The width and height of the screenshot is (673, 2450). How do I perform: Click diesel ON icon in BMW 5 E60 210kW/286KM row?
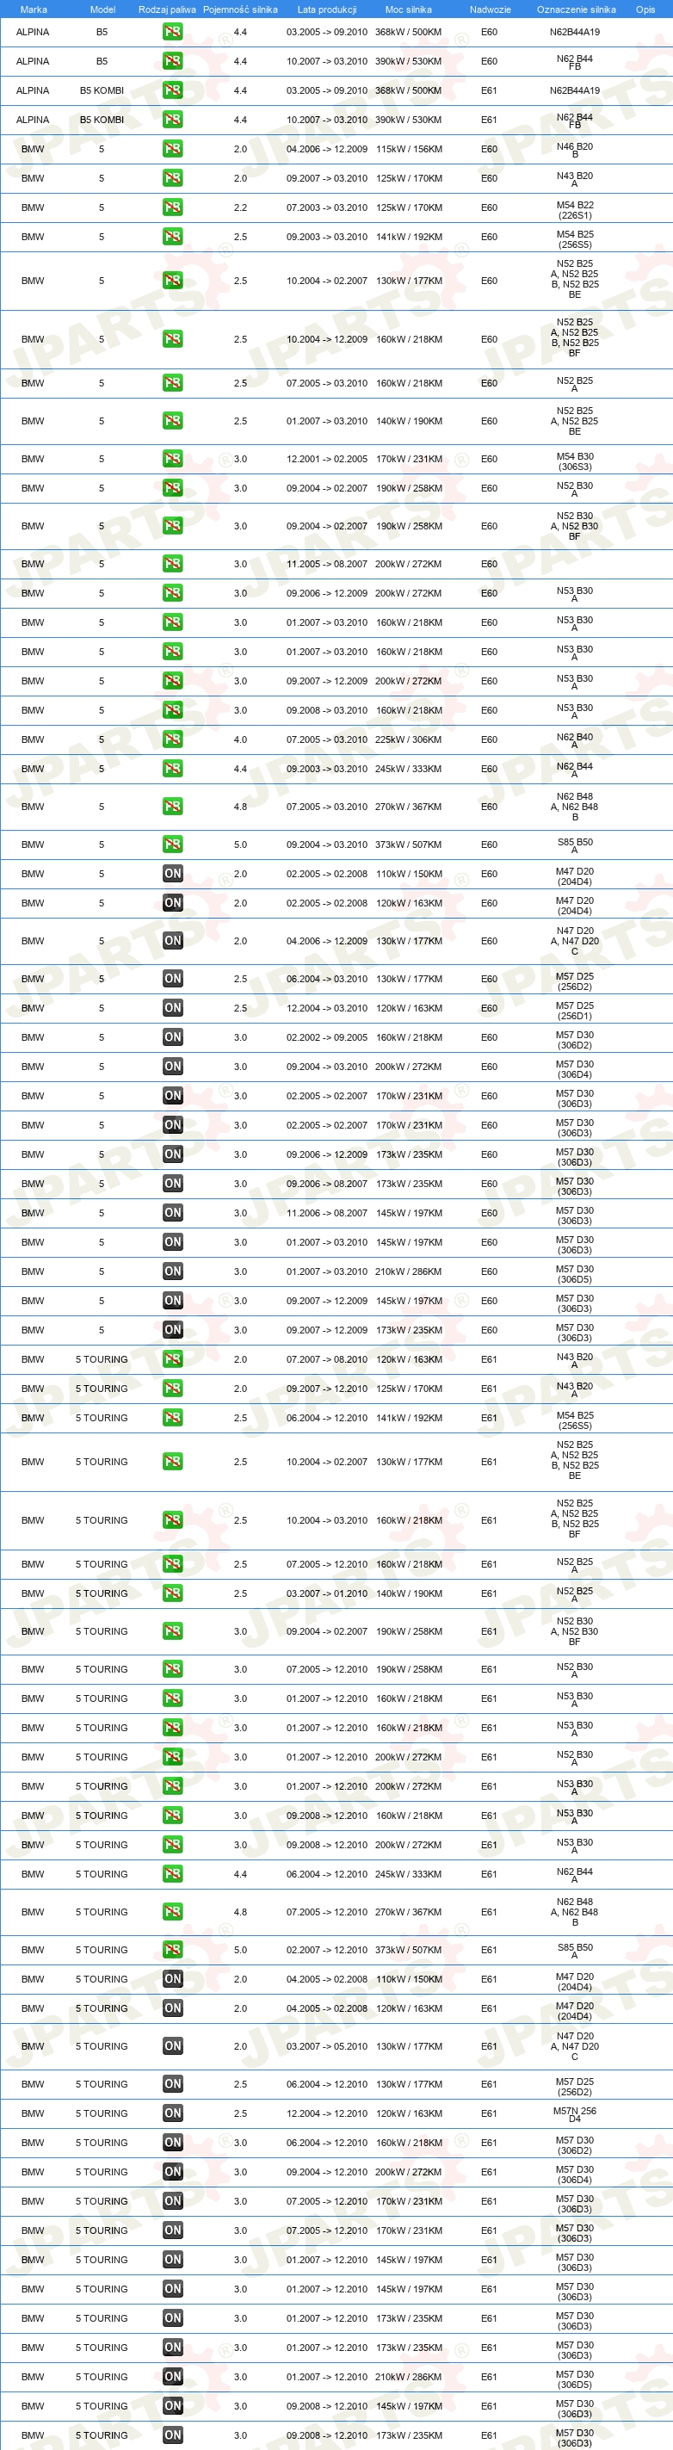click(x=172, y=1271)
